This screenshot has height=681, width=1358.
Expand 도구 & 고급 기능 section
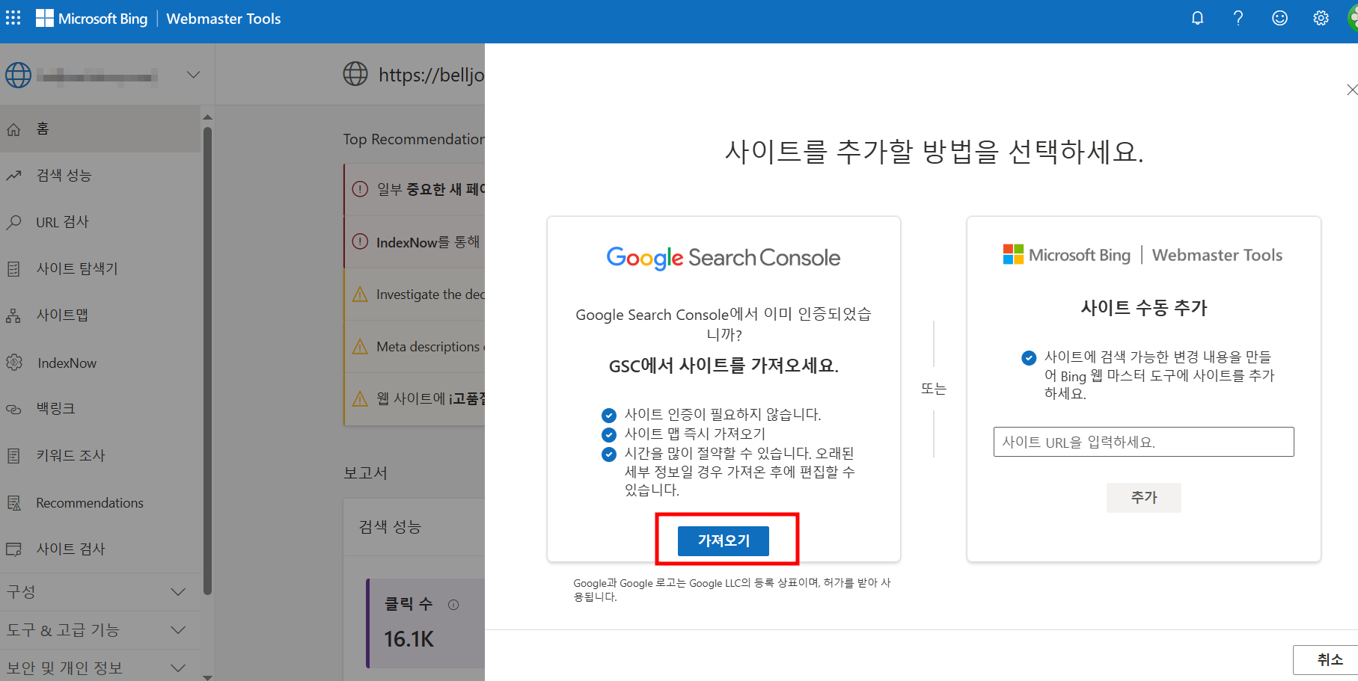[x=100, y=630]
